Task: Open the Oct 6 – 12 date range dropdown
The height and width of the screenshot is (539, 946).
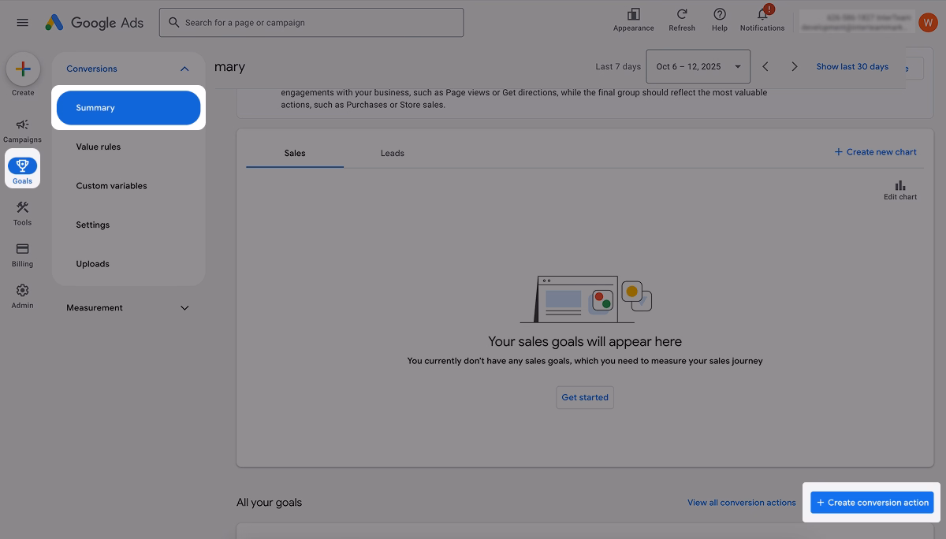Action: 697,66
